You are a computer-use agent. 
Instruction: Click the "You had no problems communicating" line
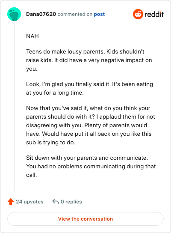click(91, 166)
